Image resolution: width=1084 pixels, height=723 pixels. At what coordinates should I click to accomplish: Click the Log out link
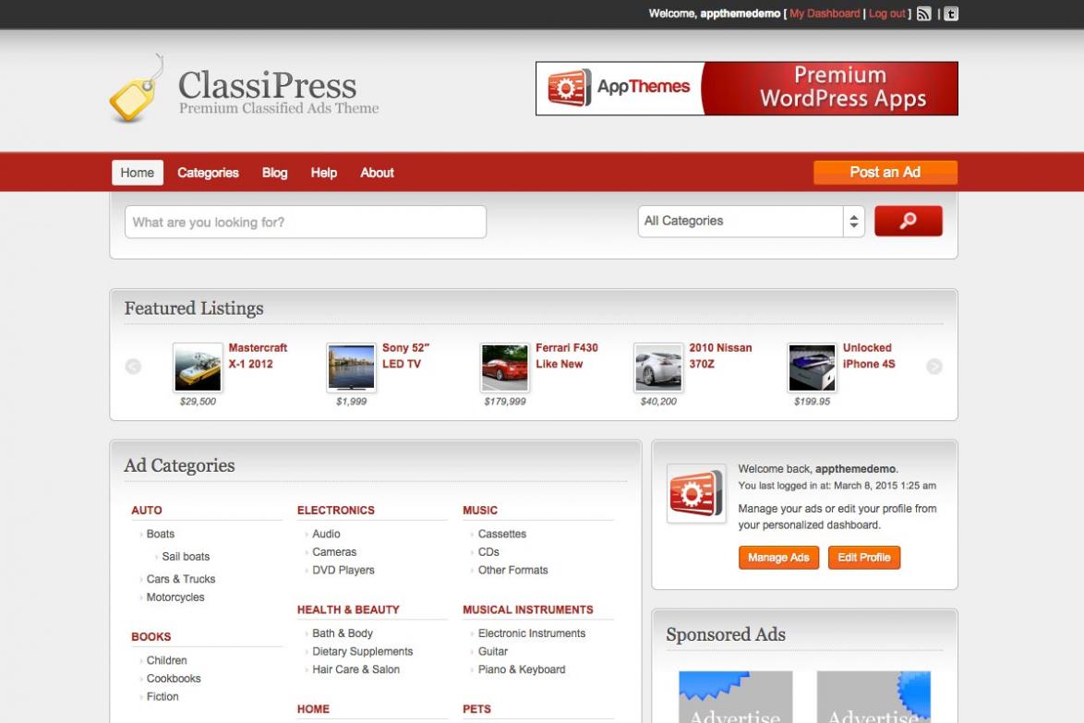(x=886, y=14)
